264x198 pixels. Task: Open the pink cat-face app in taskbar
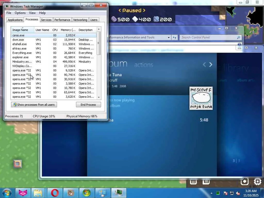pyautogui.click(x=23, y=193)
